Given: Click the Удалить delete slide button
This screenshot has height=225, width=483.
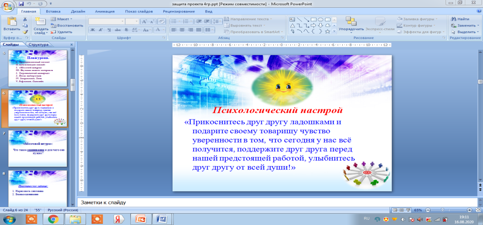Looking at the screenshot, I should [x=62, y=32].
